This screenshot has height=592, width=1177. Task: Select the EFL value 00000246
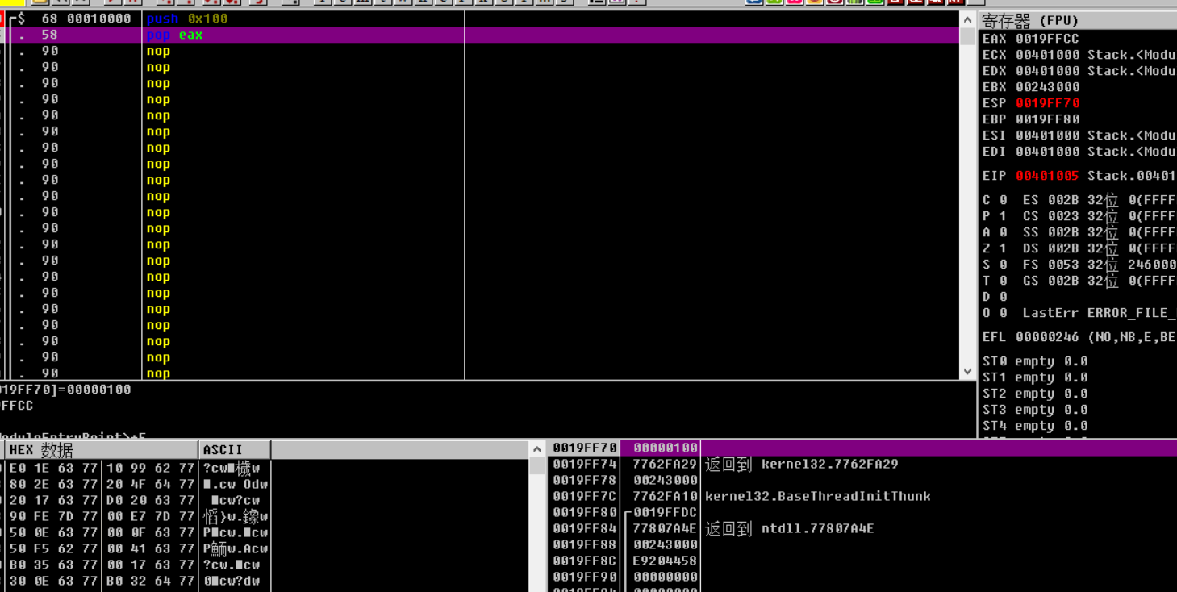(1047, 337)
